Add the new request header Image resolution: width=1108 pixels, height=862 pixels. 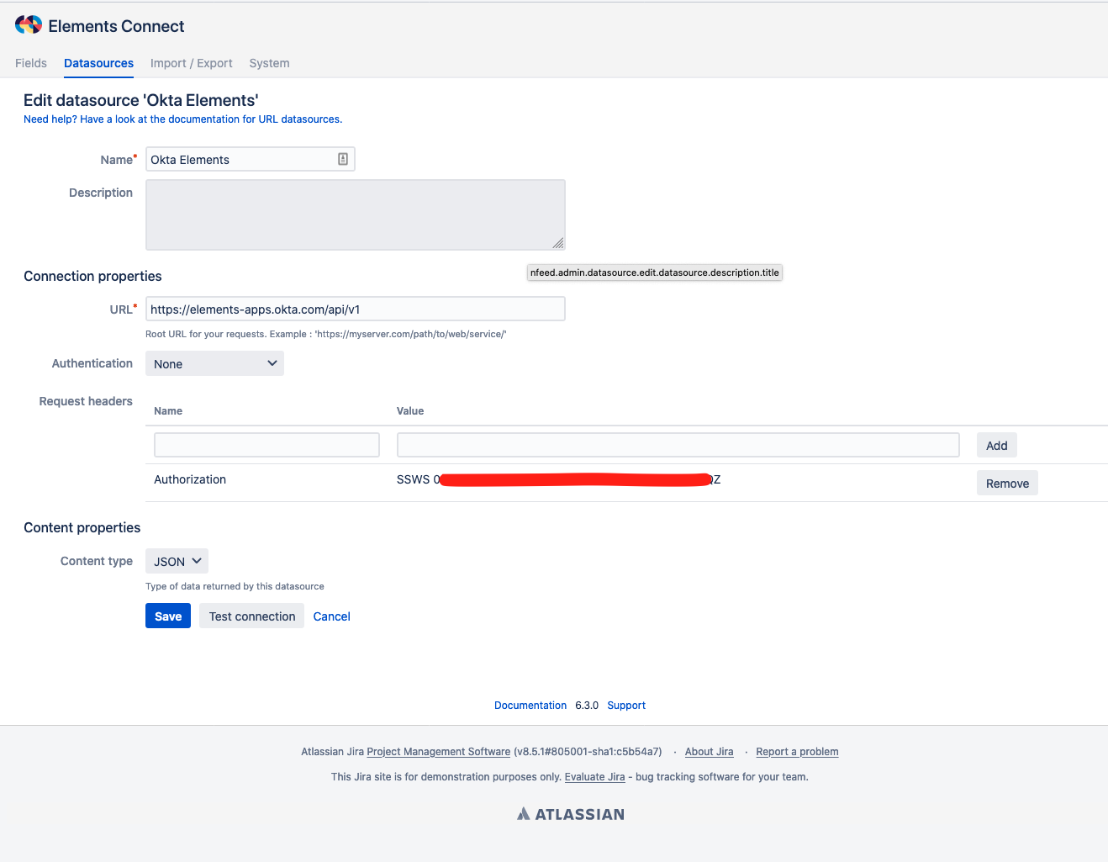point(996,446)
